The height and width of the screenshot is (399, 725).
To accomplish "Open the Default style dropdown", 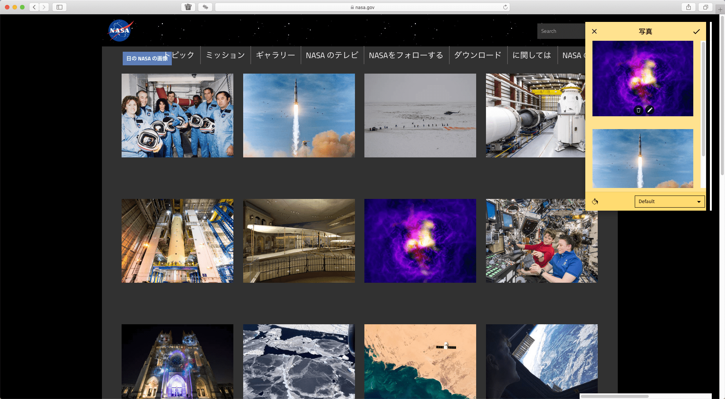I will 669,202.
